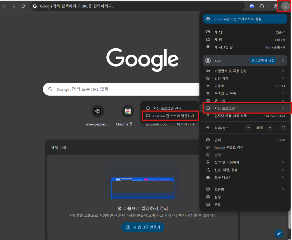This screenshot has height=240, width=292.
Task: Click Chrome을 기본 브라우저로 설정 button
Action: (245, 19)
